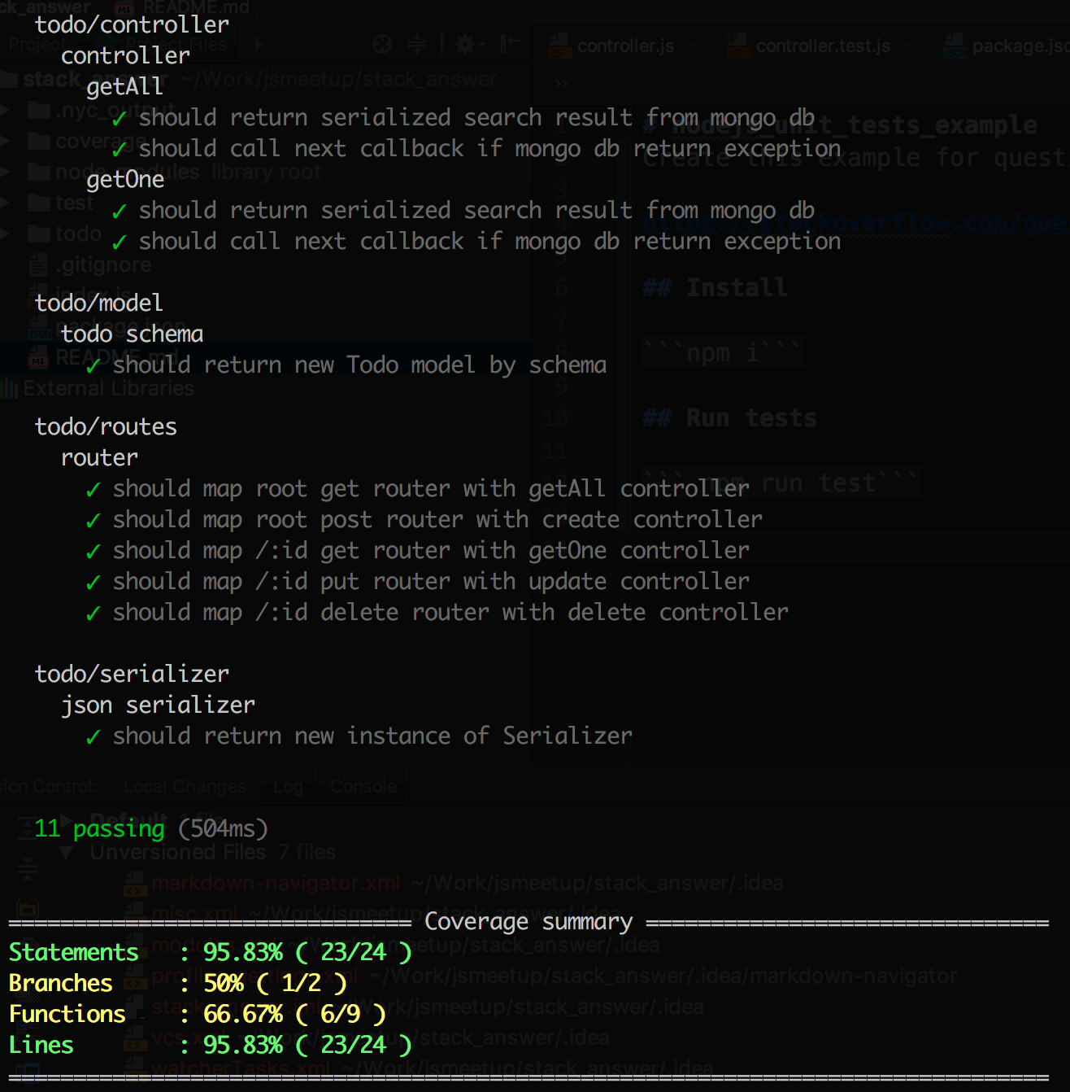1070x1092 pixels.
Task: Switch to the controller.test.js tab
Action: point(822,46)
